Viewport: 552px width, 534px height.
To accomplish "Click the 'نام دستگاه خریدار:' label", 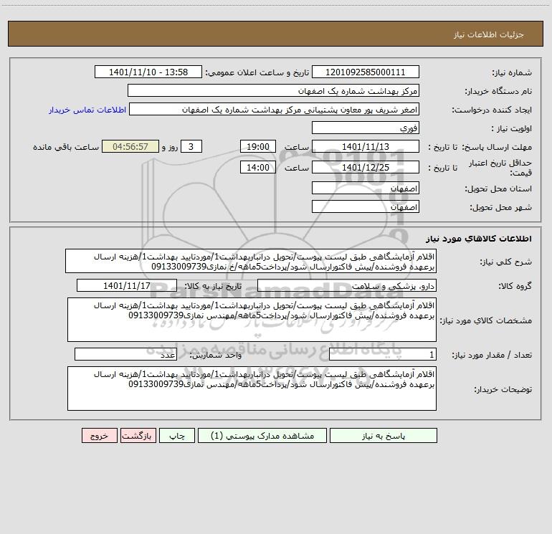I will point(498,91).
